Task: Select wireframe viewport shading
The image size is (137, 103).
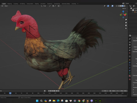Action: [x=119, y=6]
